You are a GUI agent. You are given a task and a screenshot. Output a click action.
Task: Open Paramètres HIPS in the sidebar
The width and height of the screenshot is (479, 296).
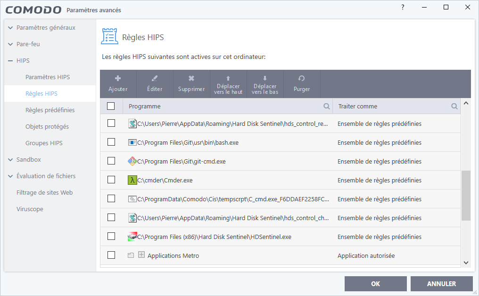(x=48, y=77)
